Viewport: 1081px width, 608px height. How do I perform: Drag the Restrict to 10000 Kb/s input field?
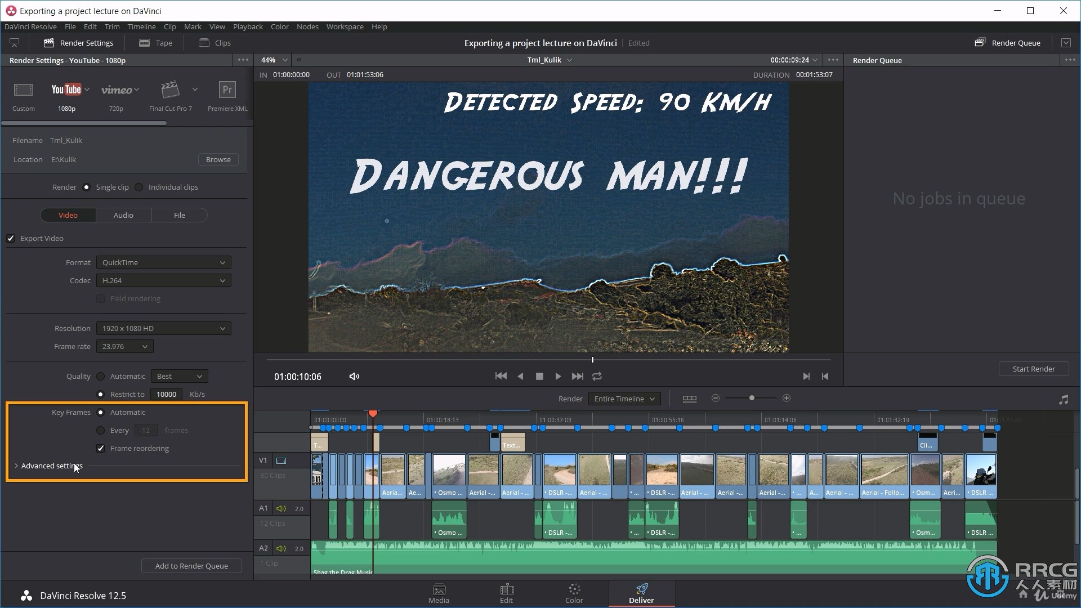pyautogui.click(x=166, y=394)
